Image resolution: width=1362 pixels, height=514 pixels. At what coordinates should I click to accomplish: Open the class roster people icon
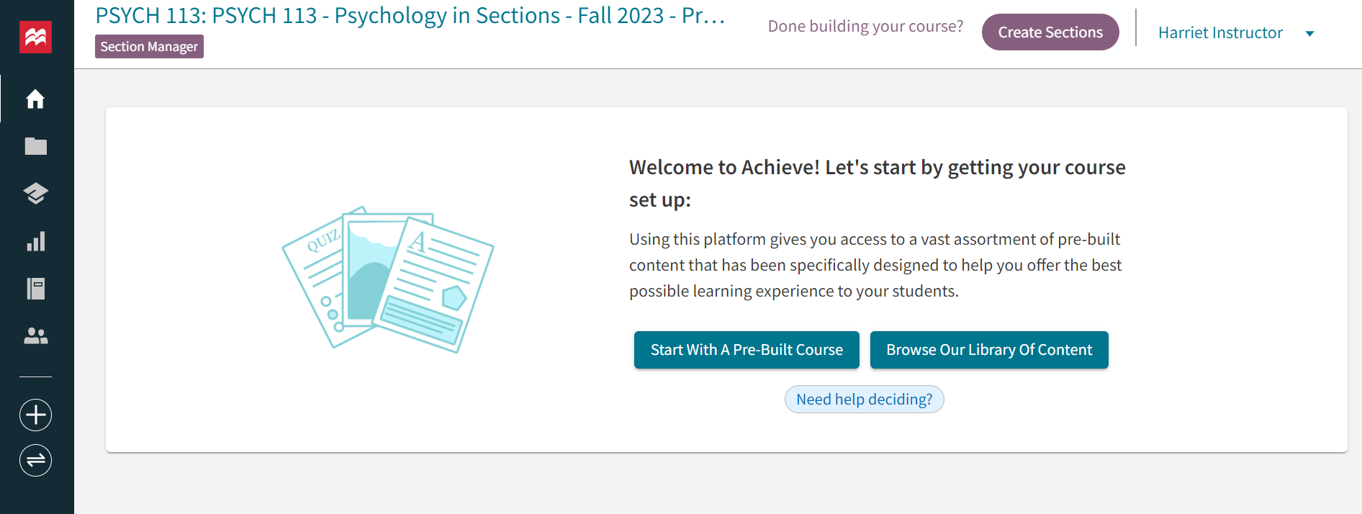[35, 335]
